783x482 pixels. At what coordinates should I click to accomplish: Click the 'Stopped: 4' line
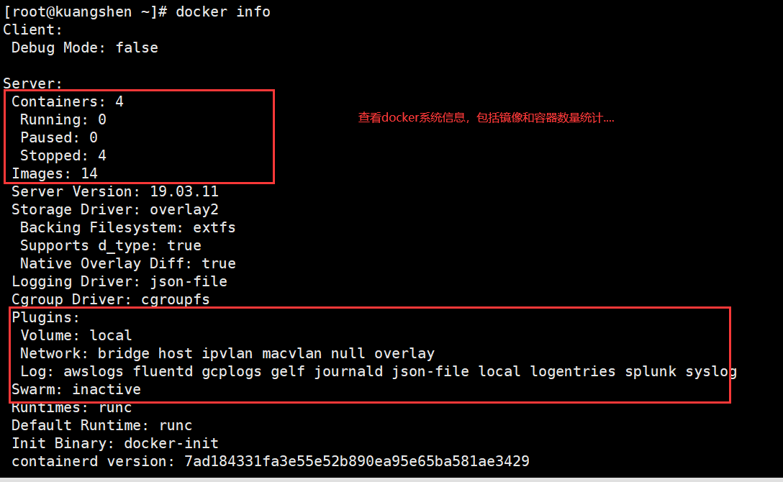tap(63, 155)
